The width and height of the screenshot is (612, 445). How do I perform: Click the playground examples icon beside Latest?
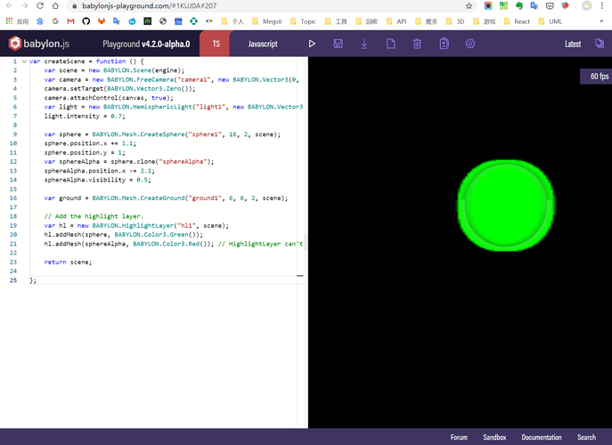tap(599, 44)
